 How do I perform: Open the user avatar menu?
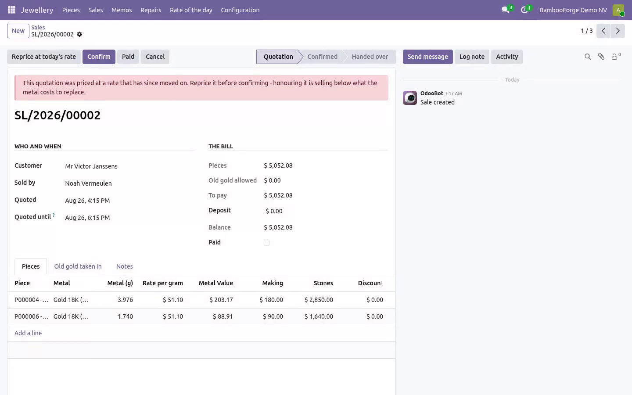[x=618, y=10]
